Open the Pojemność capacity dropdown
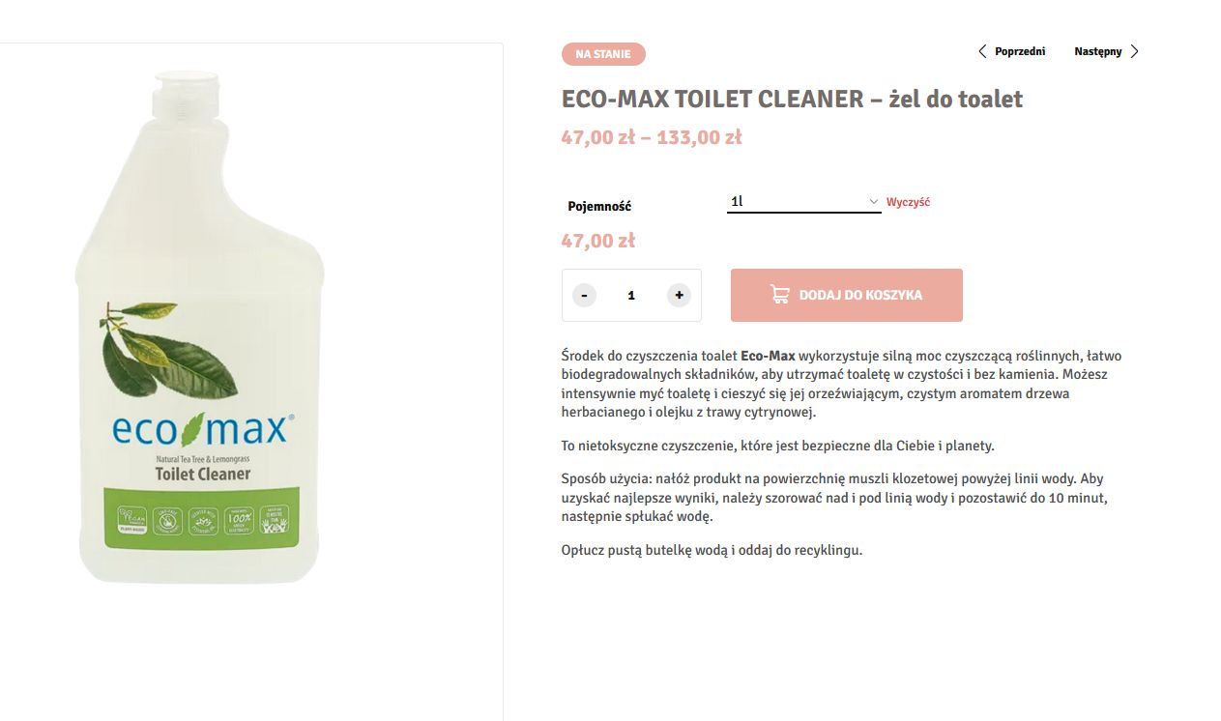1221x721 pixels. [x=802, y=202]
